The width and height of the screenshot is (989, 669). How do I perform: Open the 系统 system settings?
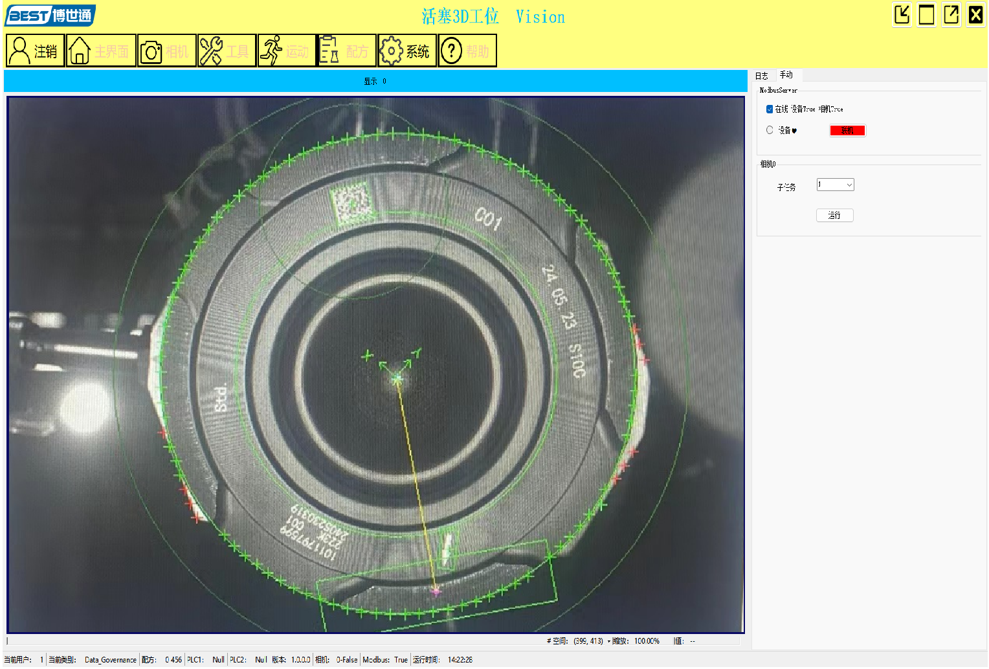pos(406,51)
